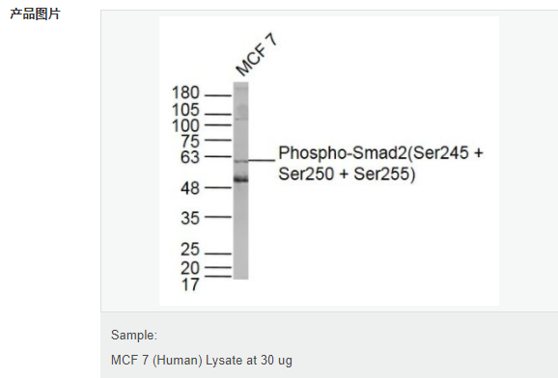
Task: Click the MCF 7 (Human) Lysate description text
Action: point(202,361)
